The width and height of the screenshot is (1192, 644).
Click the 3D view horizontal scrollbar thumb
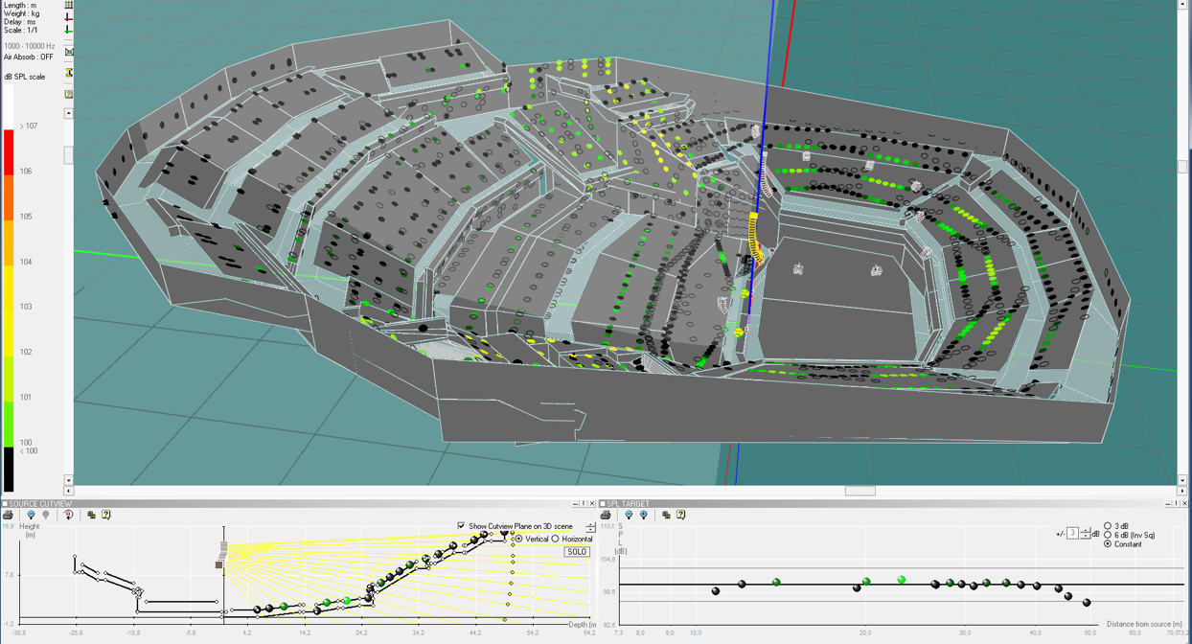(860, 491)
